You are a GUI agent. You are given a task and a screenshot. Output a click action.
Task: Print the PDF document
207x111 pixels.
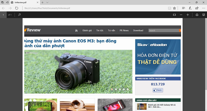point(197,15)
